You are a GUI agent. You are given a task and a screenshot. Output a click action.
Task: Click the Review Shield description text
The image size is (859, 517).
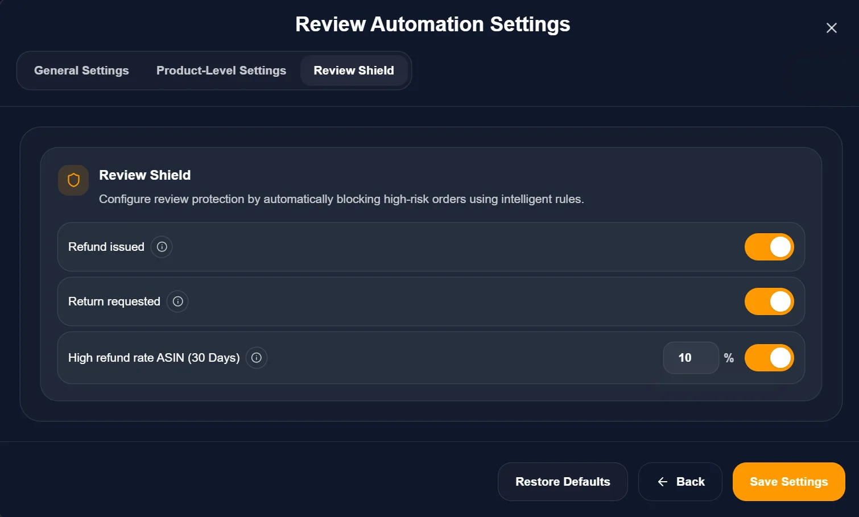341,199
